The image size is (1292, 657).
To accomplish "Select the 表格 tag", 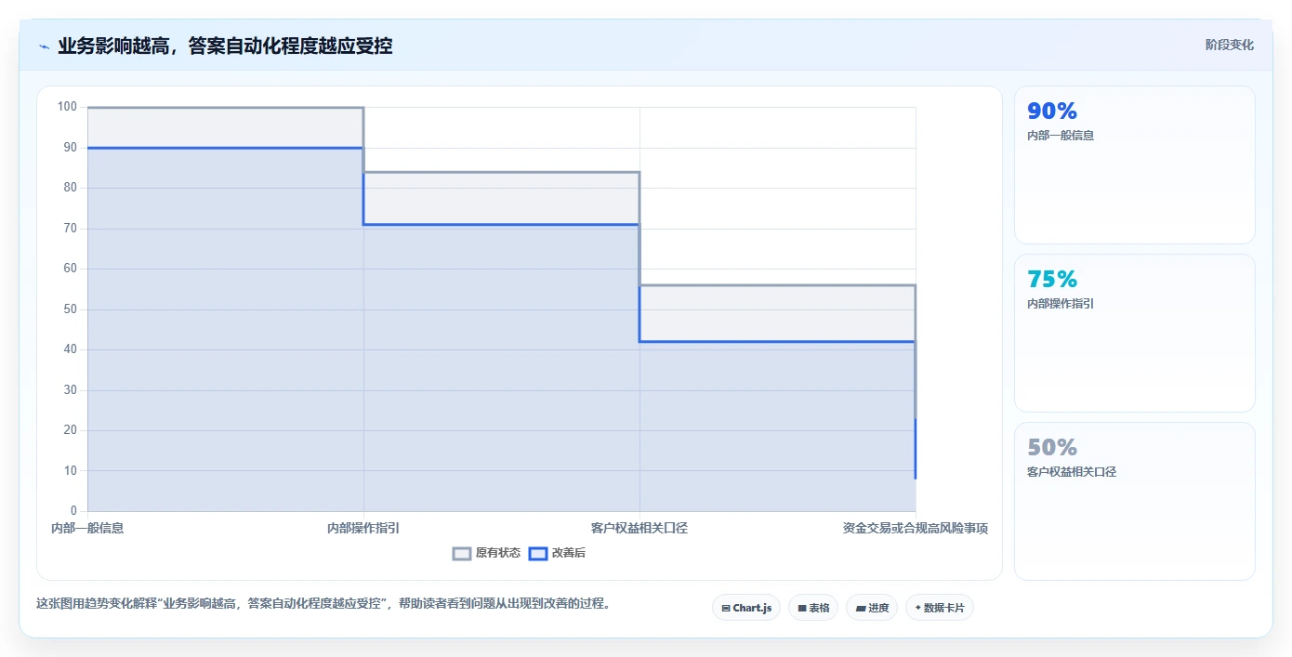I will tap(813, 608).
